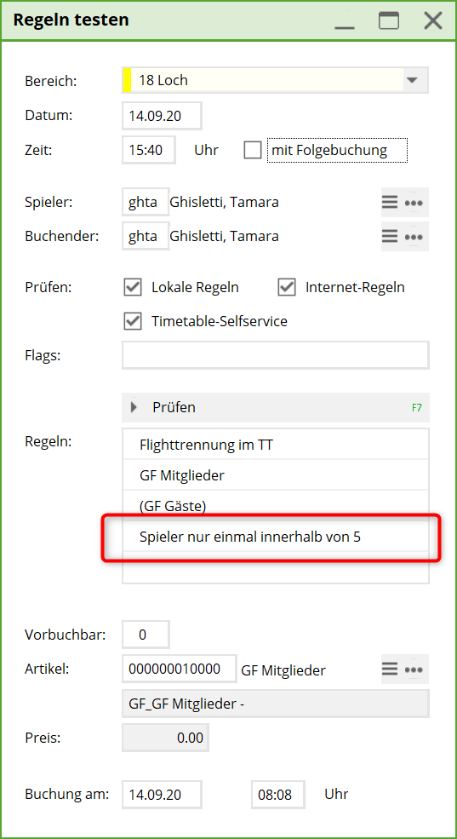457x839 pixels.
Task: Click three-dots icon in Spieler row
Action: click(x=414, y=202)
